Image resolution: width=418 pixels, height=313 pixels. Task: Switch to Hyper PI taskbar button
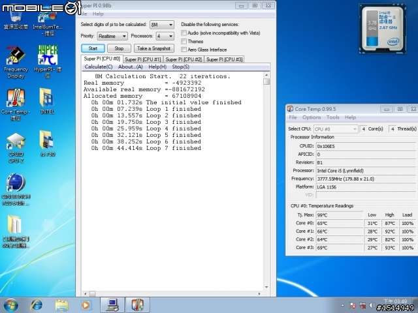(x=112, y=305)
